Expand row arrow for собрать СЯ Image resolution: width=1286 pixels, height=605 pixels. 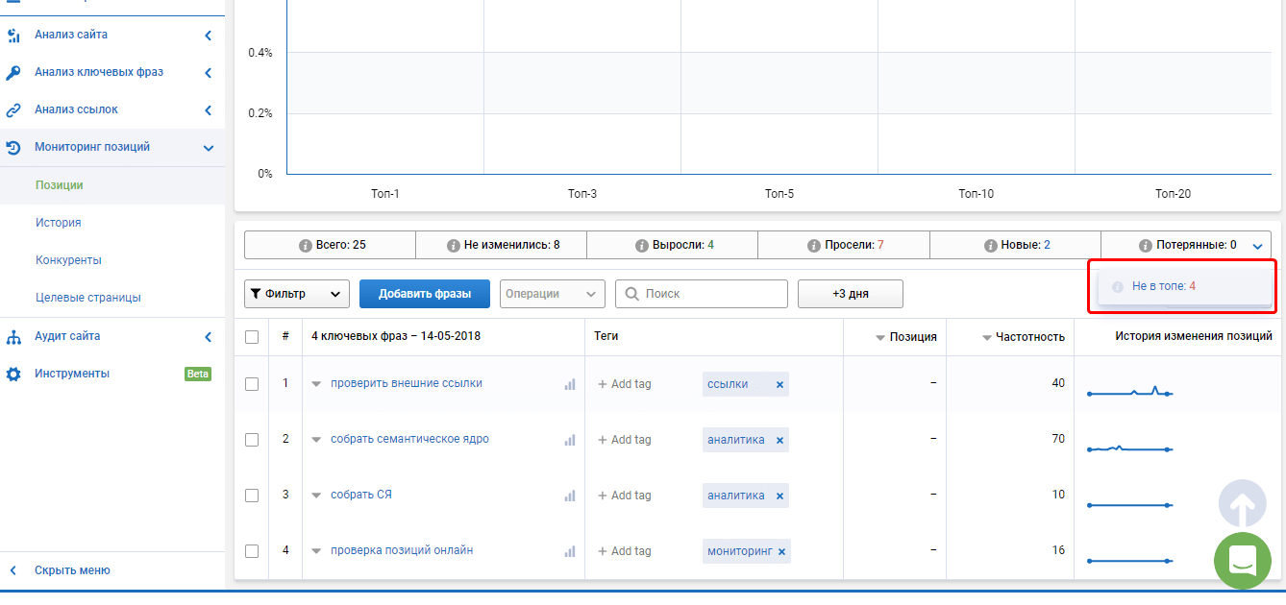316,496
